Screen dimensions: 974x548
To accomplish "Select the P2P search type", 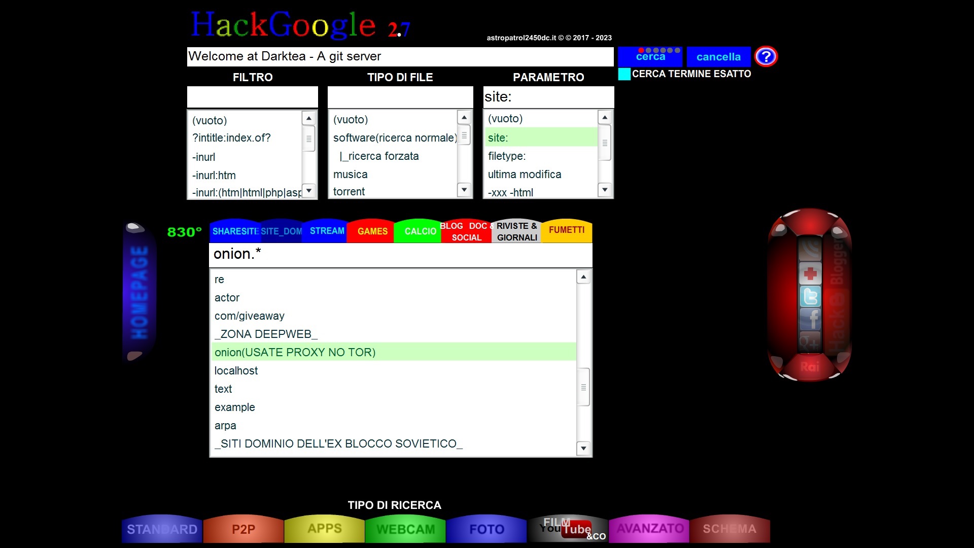I will click(x=243, y=529).
